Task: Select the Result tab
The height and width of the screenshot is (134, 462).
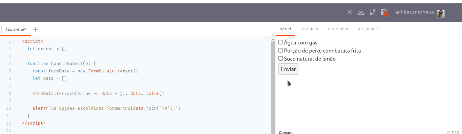Action: click(286, 29)
